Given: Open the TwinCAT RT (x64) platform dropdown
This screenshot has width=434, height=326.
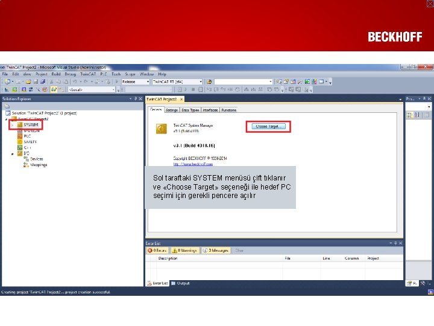Looking at the screenshot, I should [177, 81].
